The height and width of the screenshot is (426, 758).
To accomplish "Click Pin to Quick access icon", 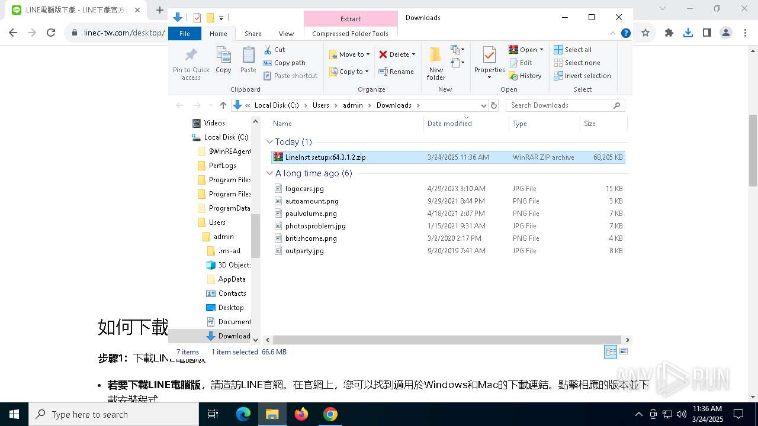I will point(191,63).
